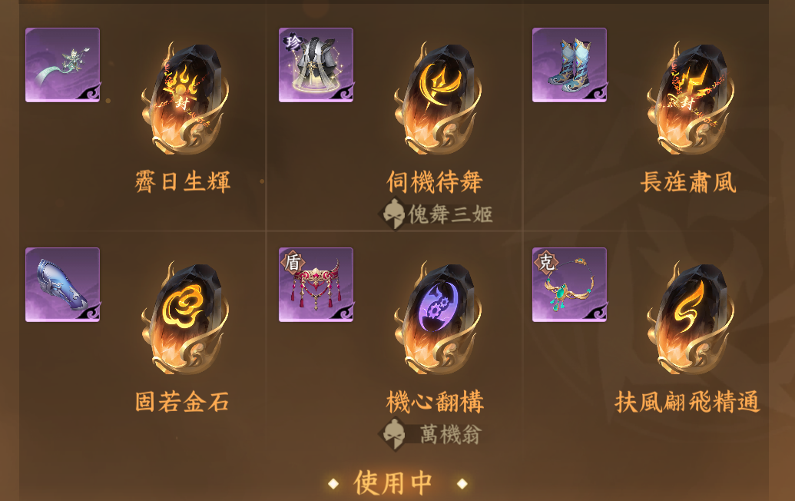Viewport: 795px width, 501px height.
Task: Click the 霽日生輝 label text
Action: click(183, 181)
